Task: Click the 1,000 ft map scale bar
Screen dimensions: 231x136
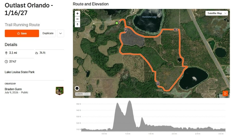Action: click(x=83, y=94)
